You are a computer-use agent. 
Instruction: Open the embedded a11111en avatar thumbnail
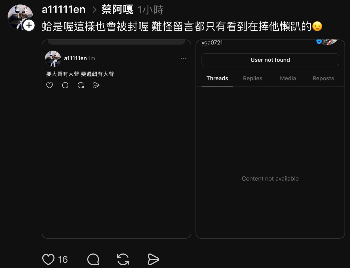coord(53,58)
